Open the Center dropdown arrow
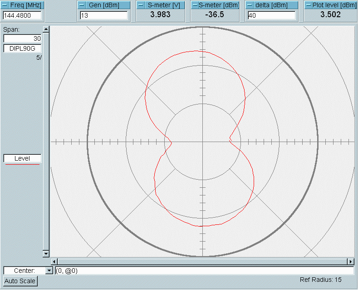Image resolution: width=358 pixels, height=290 pixels. coord(49,271)
